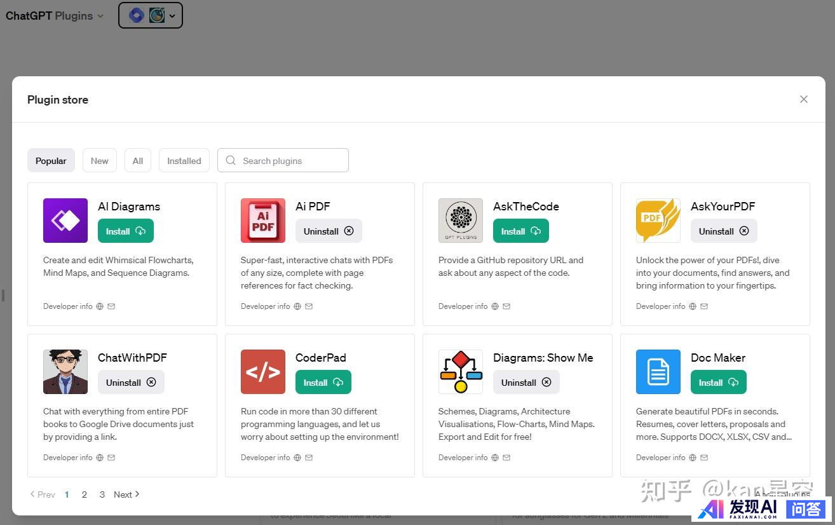Click the AI Diagrams title text
This screenshot has height=525, width=835.
pos(129,207)
